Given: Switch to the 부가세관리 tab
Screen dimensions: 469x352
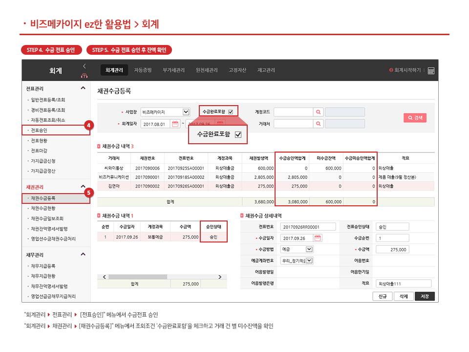Looking at the screenshot, I should 173,70.
